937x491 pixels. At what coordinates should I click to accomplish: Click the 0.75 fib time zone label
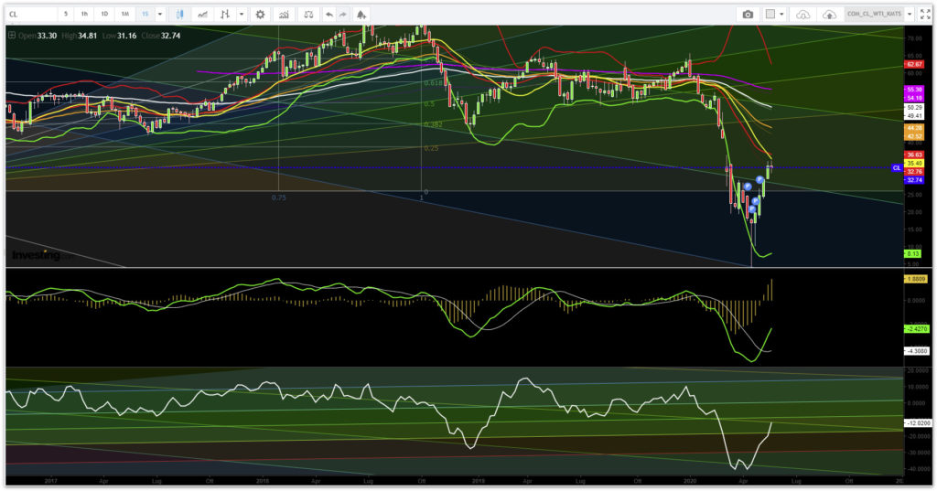click(x=279, y=197)
